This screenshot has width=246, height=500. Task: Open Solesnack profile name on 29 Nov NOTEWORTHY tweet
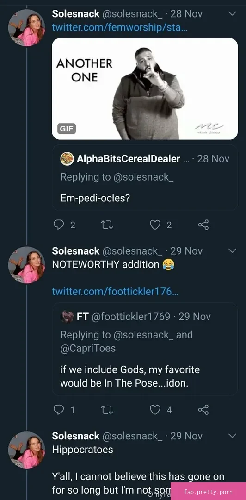[76, 251]
